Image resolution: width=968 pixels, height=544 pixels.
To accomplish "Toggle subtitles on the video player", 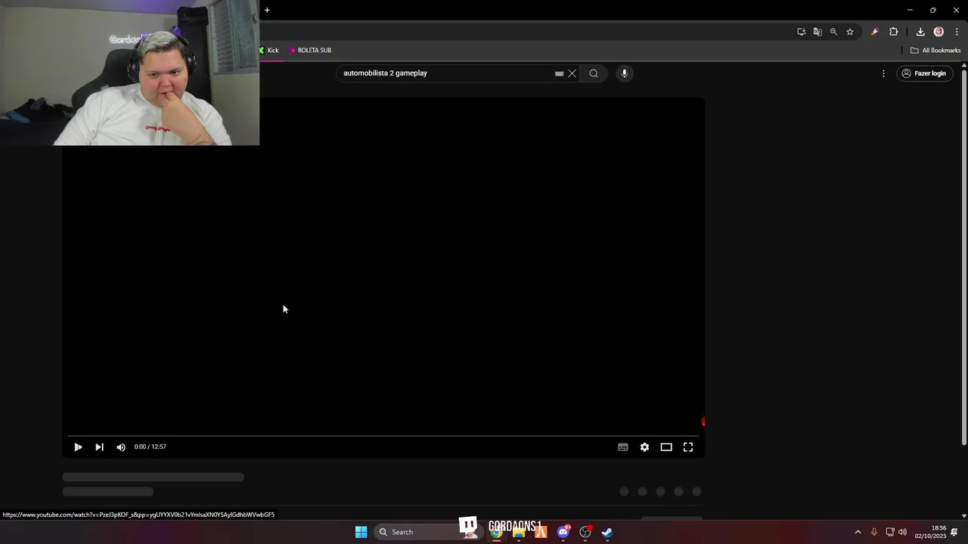I will 623,447.
